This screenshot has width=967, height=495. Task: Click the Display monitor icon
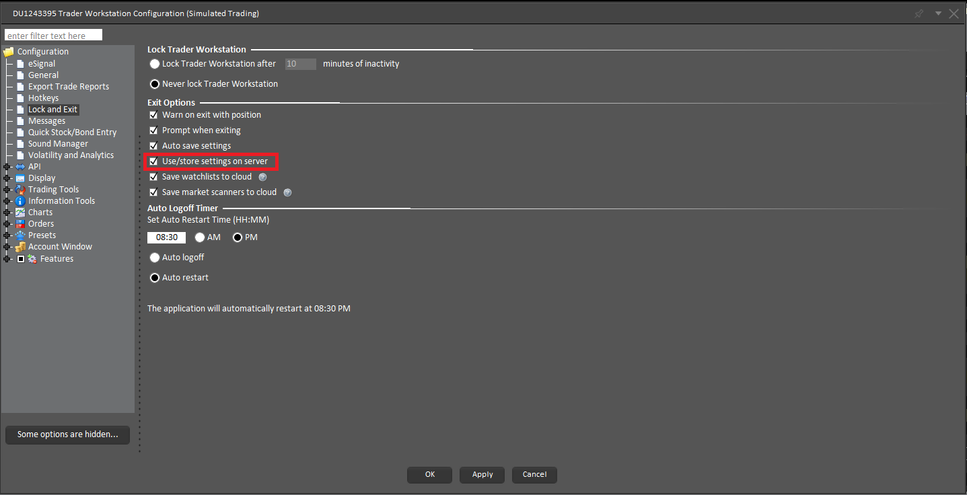(x=20, y=178)
